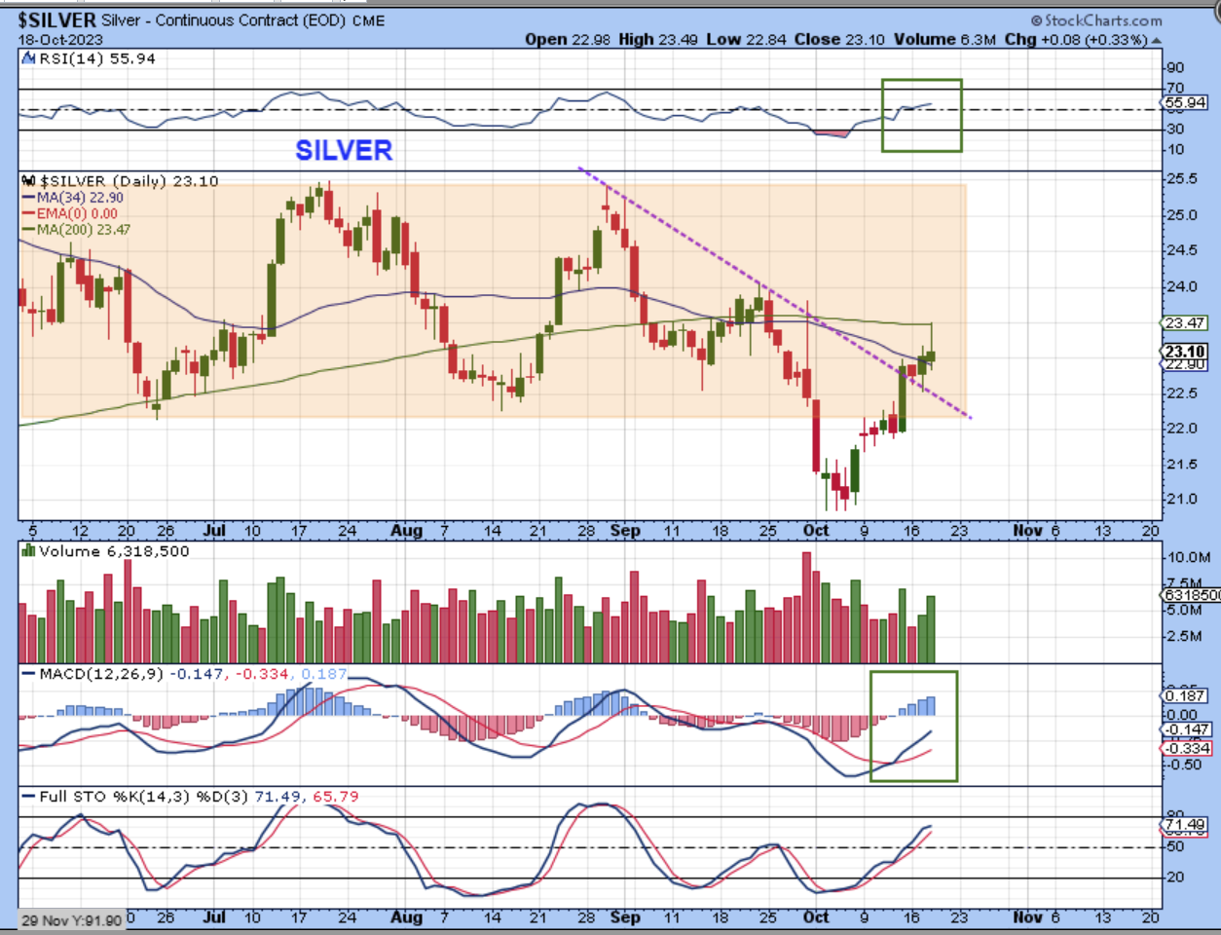Click the RSI(14) 55.94 legend label
This screenshot has width=1221, height=935.
click(95, 58)
